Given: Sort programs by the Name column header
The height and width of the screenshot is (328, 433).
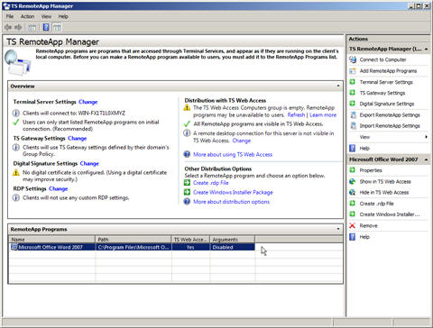Looking at the screenshot, I should click(x=52, y=240).
